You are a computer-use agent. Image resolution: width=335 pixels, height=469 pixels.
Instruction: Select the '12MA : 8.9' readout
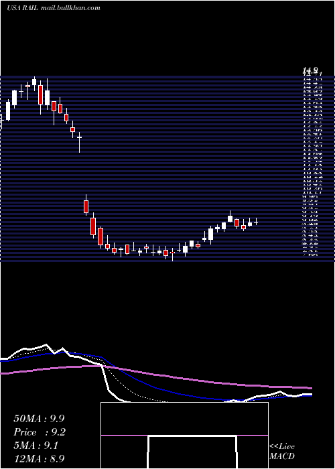[x=39, y=458]
